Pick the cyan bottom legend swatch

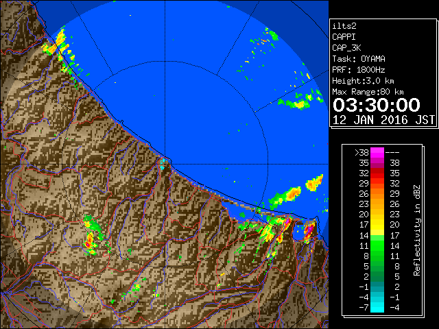[377, 308]
